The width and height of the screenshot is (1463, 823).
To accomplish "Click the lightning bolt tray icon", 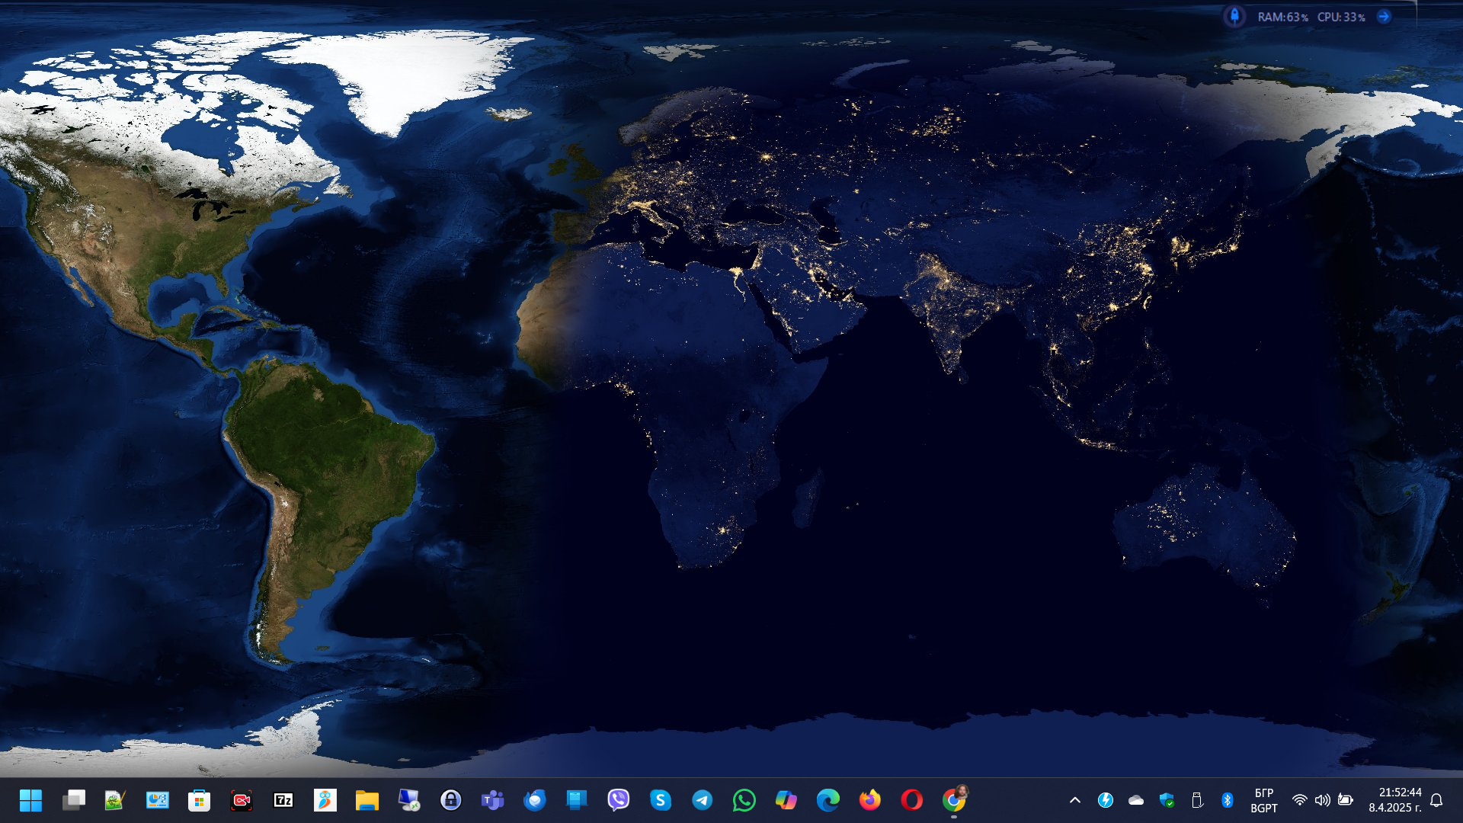I will point(1105,800).
